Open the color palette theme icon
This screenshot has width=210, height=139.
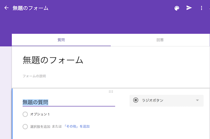point(177,8)
